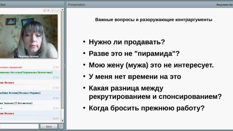Click bullet 'У меня нет времени на это'
The height and width of the screenshot is (131, 233).
tap(135, 77)
